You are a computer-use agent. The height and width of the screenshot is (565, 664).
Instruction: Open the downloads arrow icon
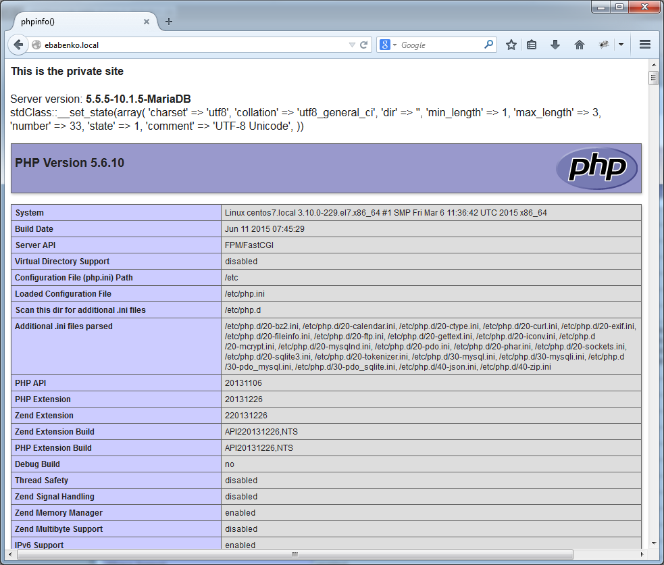point(555,45)
